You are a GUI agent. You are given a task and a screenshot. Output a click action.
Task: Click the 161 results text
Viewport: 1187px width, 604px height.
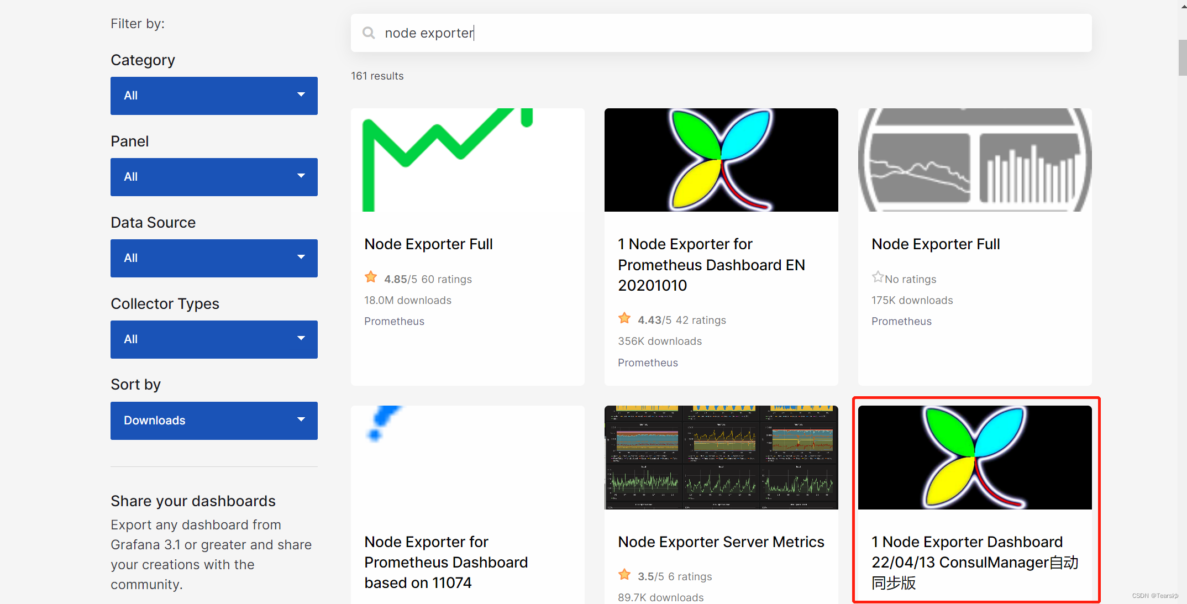pyautogui.click(x=377, y=76)
